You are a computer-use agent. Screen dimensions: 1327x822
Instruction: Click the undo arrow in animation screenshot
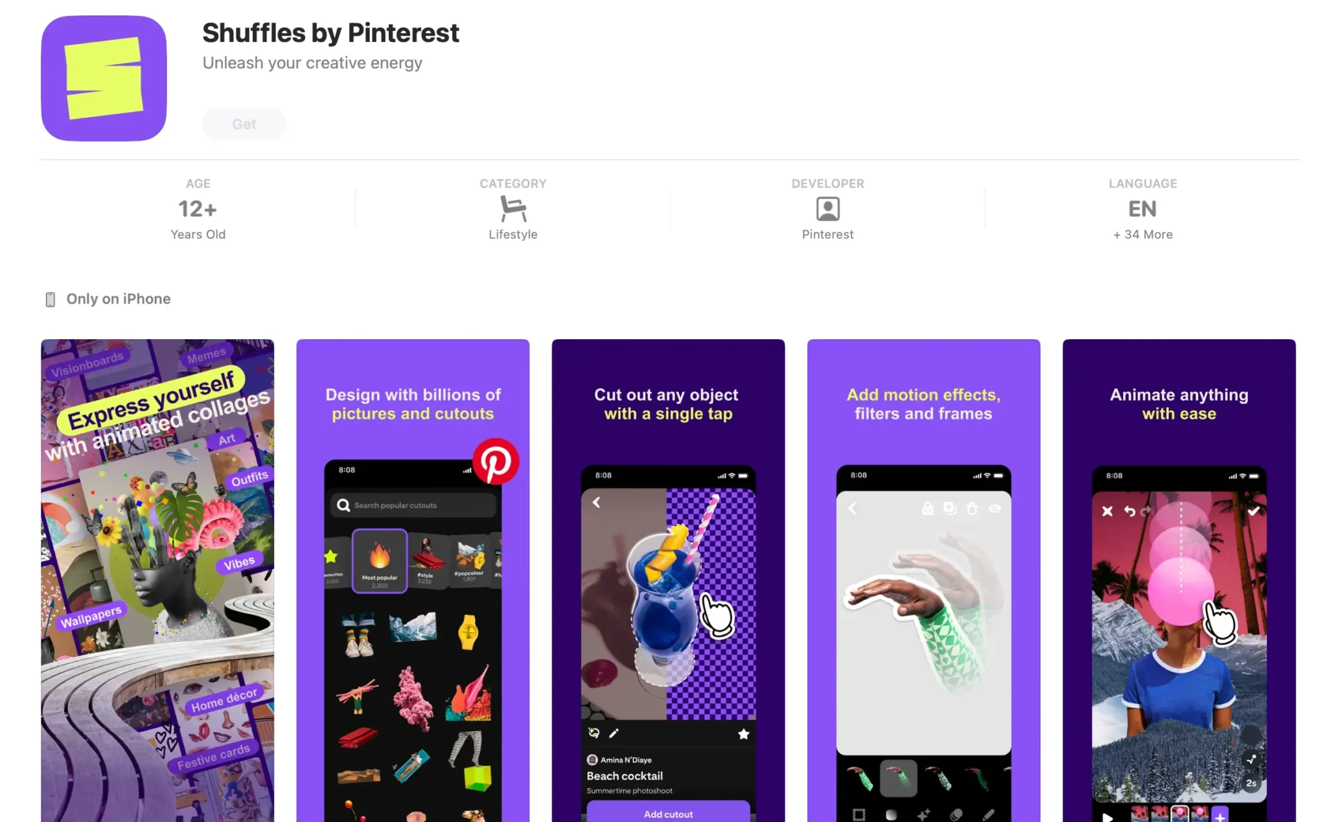[1129, 511]
